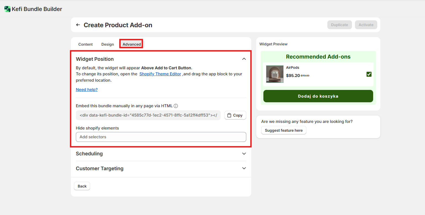Click the Duplicate button
425x215 pixels.
point(339,25)
